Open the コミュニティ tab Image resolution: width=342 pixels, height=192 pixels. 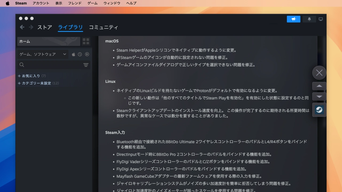(103, 27)
